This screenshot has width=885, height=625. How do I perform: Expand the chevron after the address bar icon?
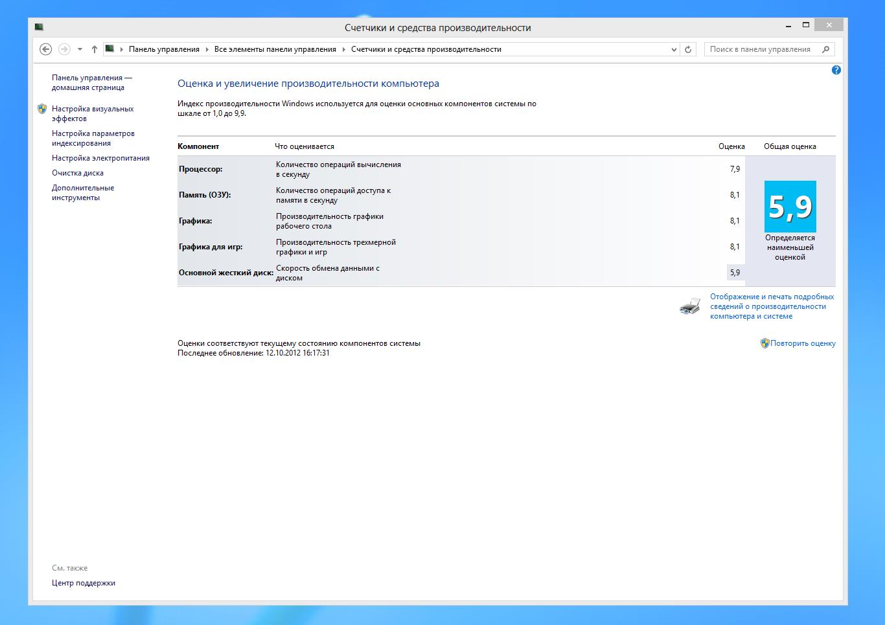(x=121, y=49)
